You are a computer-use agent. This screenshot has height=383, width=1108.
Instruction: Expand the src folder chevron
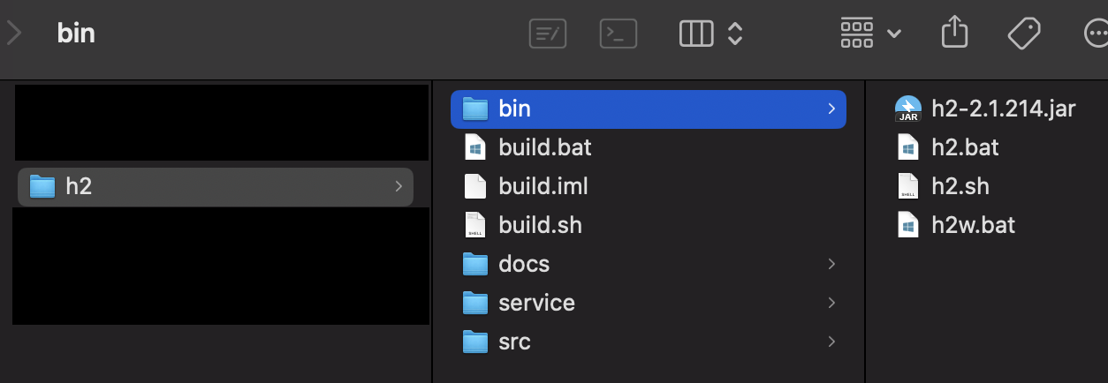click(x=831, y=342)
